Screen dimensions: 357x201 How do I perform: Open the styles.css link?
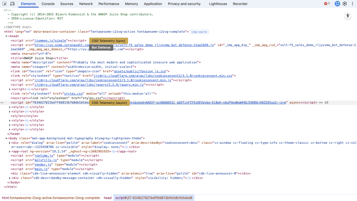coord(73,94)
